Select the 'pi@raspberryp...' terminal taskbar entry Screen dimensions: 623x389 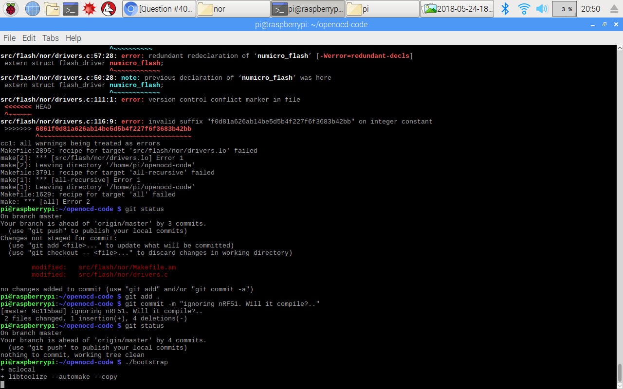(308, 8)
